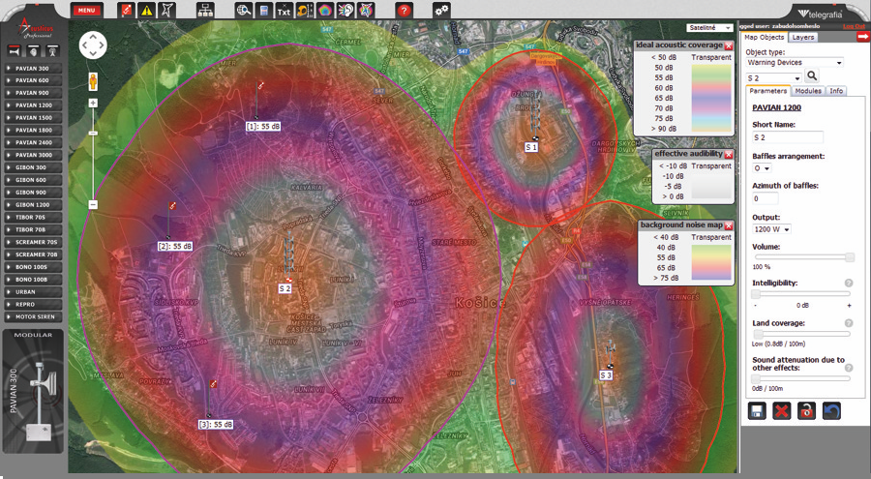
Task: Click the Volume slider track
Action: [x=802, y=257]
